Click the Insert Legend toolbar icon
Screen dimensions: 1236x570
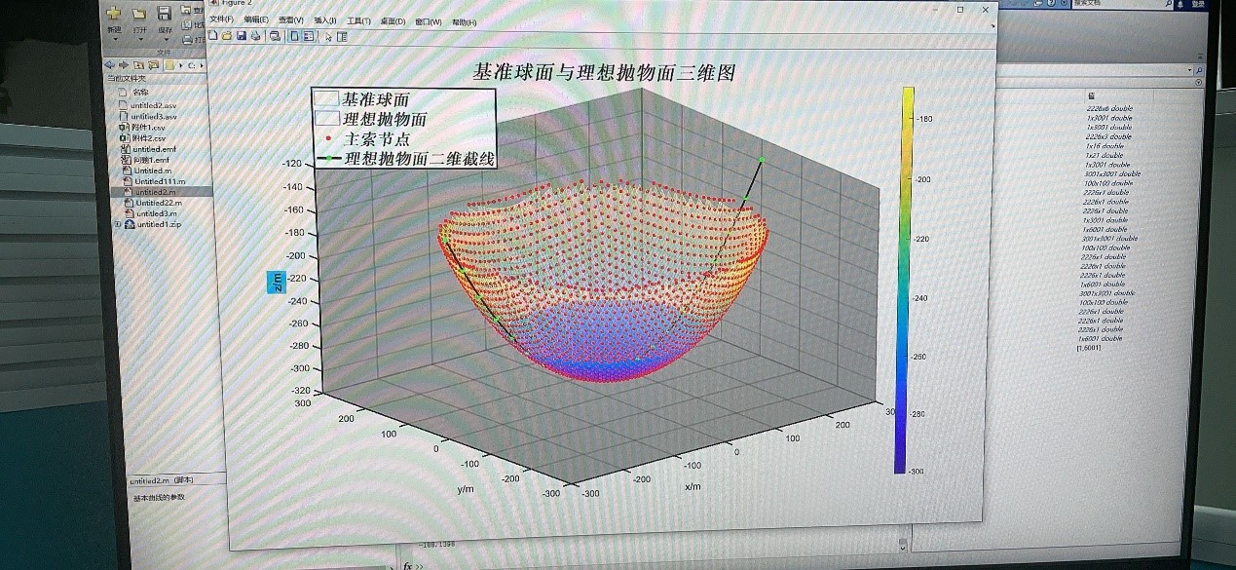click(309, 36)
